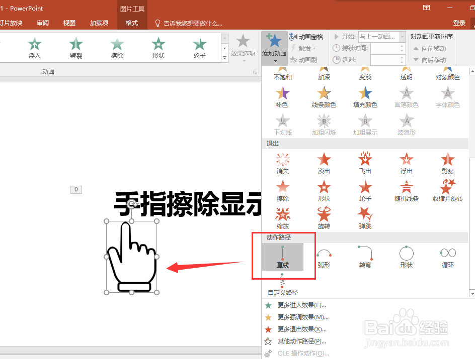
Task: Choose the 轮子 exit effect
Action: tap(365, 191)
